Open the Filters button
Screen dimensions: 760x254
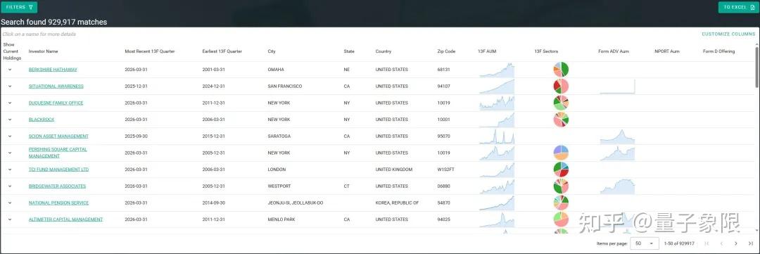coord(20,7)
